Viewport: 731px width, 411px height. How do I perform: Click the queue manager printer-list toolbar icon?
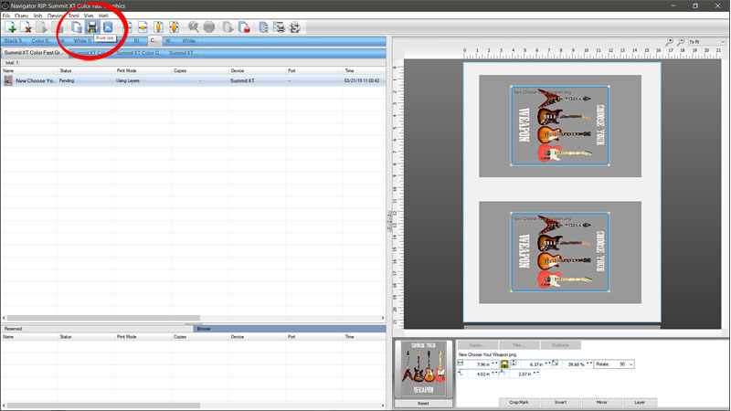point(279,27)
